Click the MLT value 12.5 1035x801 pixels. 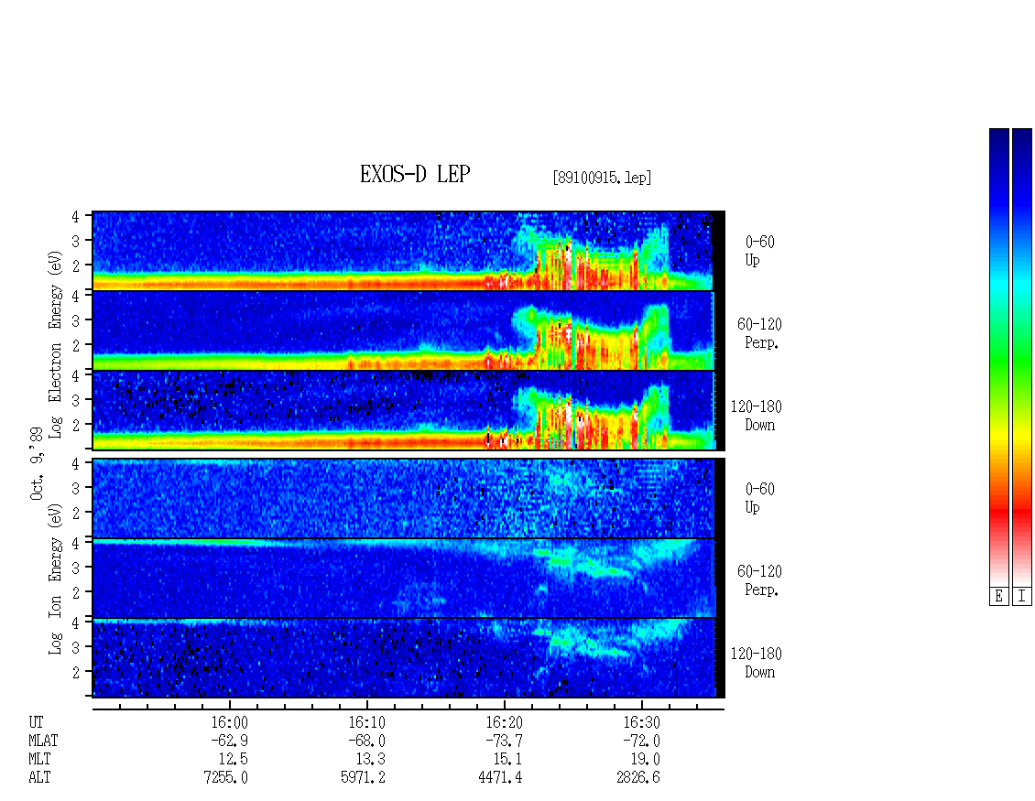(234, 760)
